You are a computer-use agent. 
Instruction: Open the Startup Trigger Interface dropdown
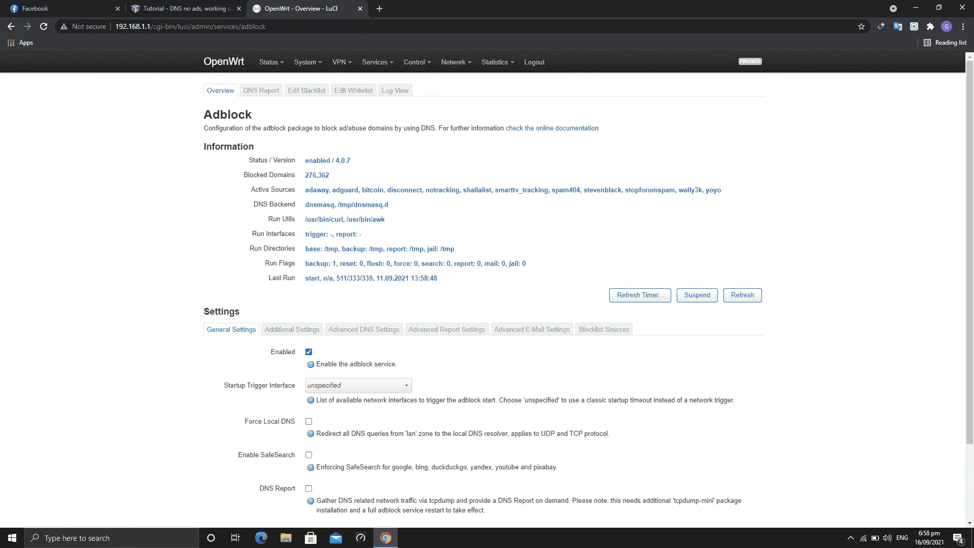click(359, 386)
